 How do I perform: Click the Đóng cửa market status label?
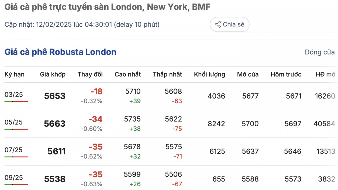click(320, 52)
